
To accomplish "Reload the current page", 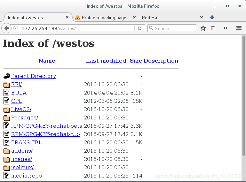I will [x=139, y=28].
